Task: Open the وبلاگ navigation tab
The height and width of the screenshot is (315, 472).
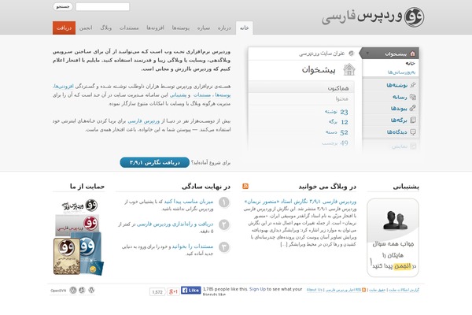Action: coord(105,28)
